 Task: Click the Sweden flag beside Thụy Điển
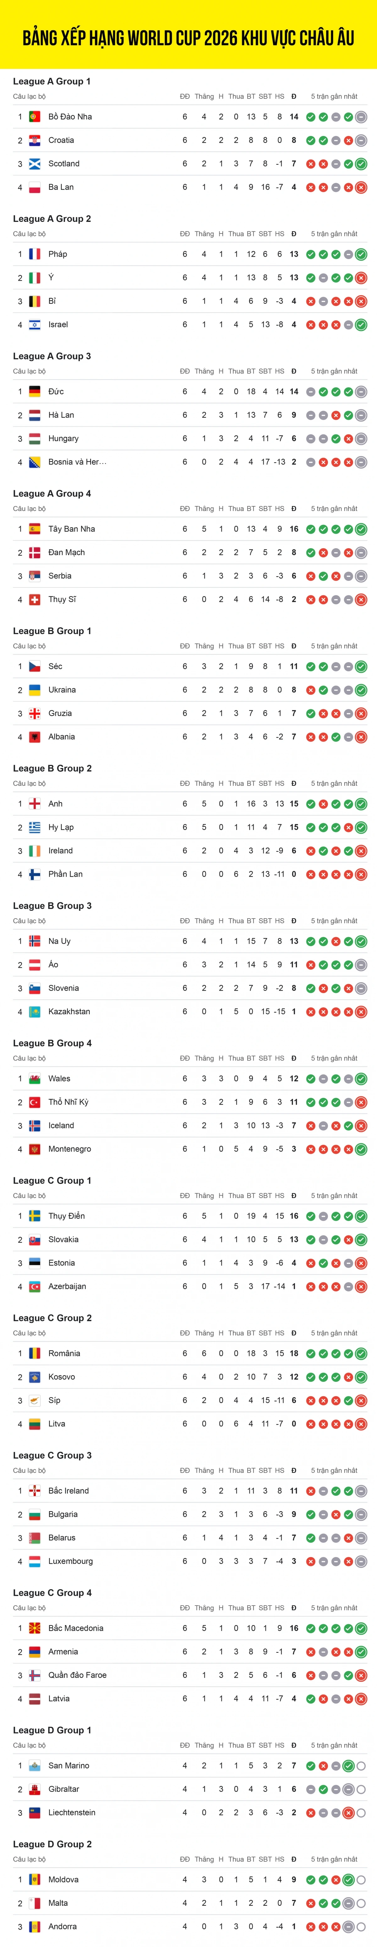click(x=35, y=1216)
